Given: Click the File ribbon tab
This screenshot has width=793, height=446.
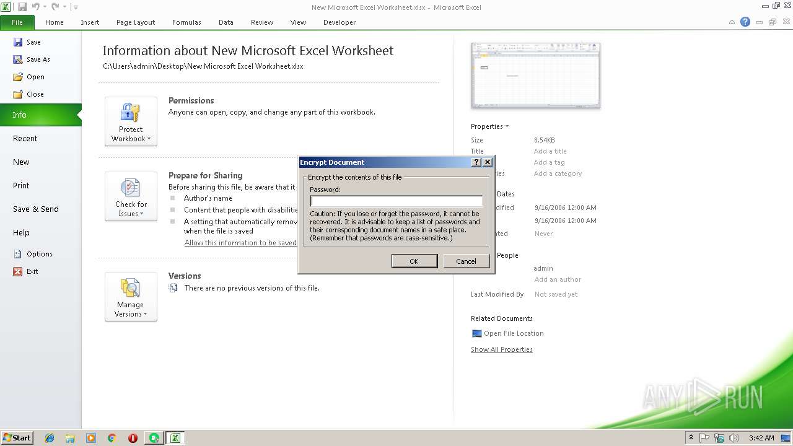Looking at the screenshot, I should pos(17,22).
